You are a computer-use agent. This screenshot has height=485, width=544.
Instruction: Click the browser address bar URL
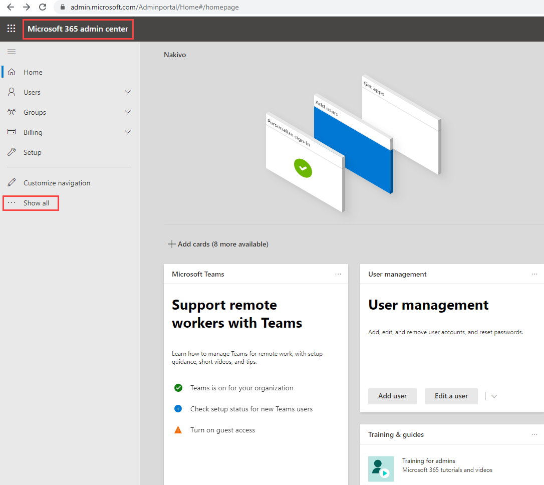[x=154, y=8]
